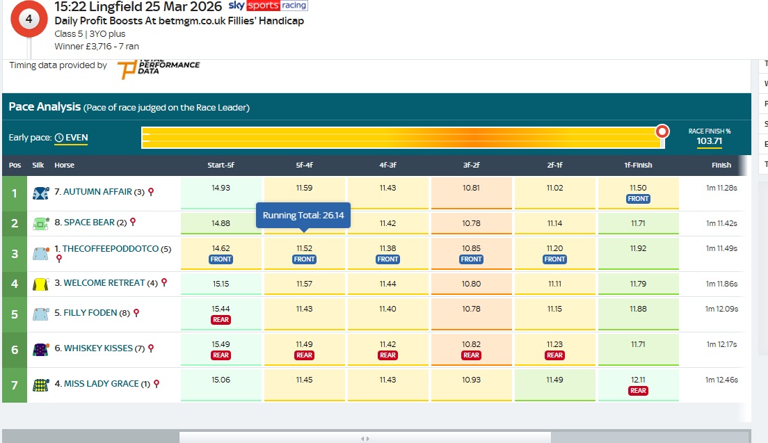
Task: Click the FRONT badge in Autumn Affair's row
Action: click(638, 199)
